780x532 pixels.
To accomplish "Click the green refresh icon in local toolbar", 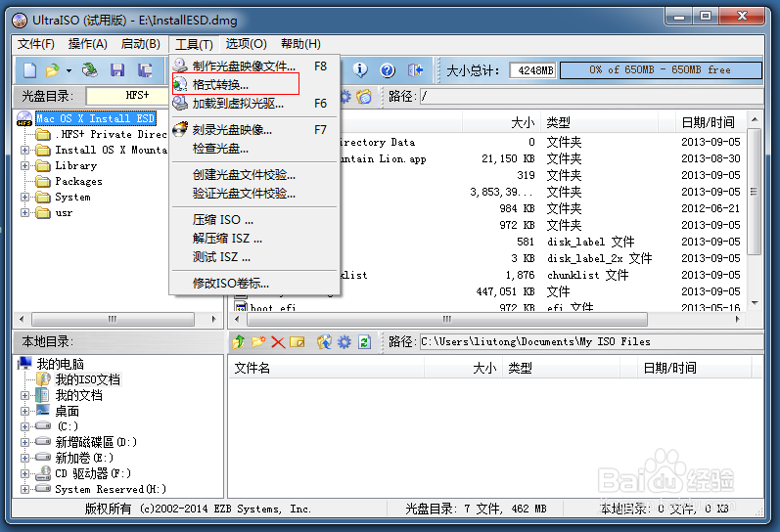I will click(x=364, y=342).
